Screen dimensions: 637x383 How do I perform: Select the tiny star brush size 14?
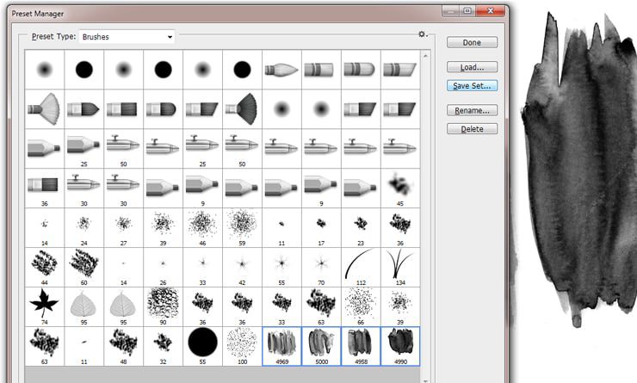123,268
